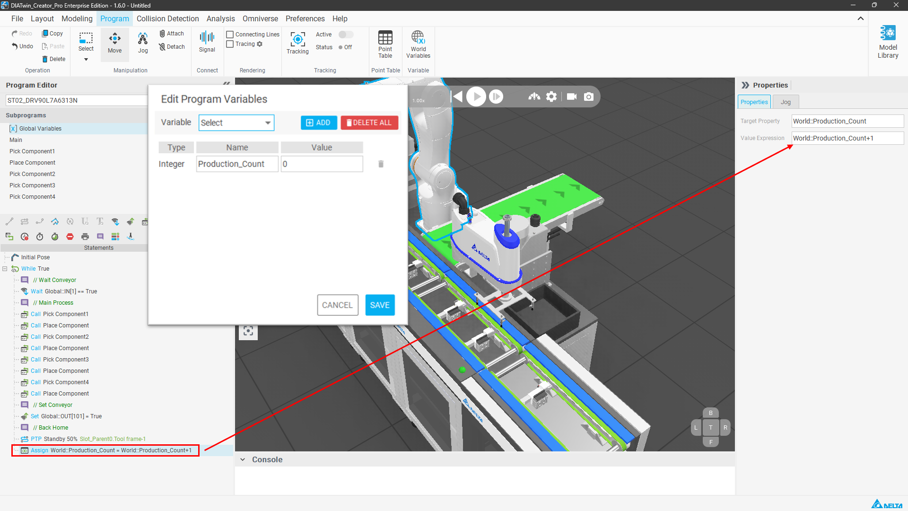The image size is (908, 511).
Task: Open the Analysis tab
Action: pos(220,18)
